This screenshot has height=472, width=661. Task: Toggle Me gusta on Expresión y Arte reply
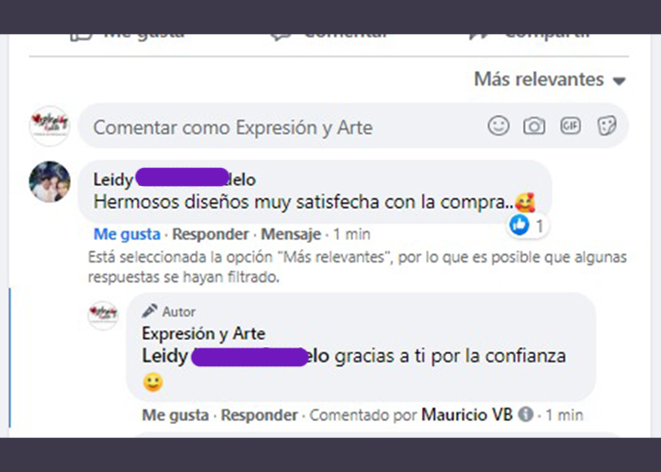pos(176,415)
